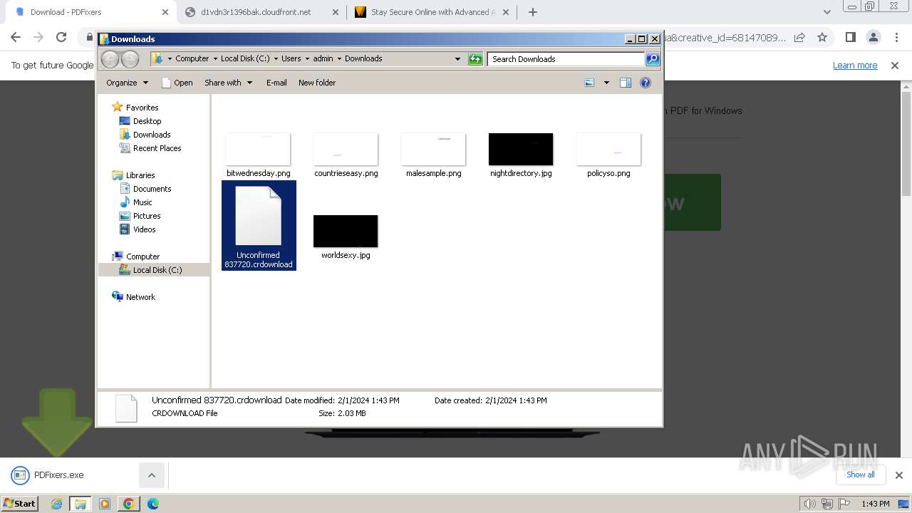Open Chrome profile avatar
This screenshot has width=912, height=513.
(873, 37)
